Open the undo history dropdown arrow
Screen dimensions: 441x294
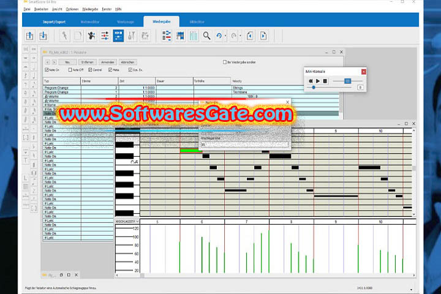pyautogui.click(x=225, y=36)
